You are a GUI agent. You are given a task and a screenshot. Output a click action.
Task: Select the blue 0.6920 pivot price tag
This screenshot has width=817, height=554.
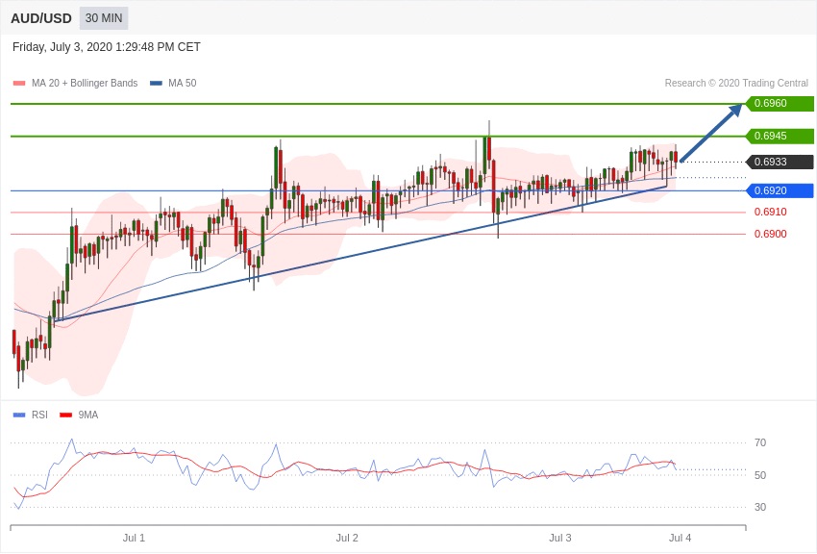[x=780, y=190]
